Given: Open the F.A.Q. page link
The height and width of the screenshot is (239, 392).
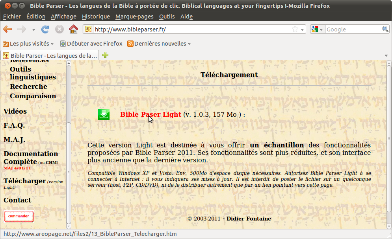Looking at the screenshot, I should click(14, 125).
